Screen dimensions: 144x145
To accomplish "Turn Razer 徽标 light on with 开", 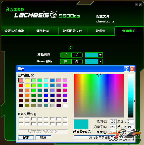I will [x=66, y=62].
